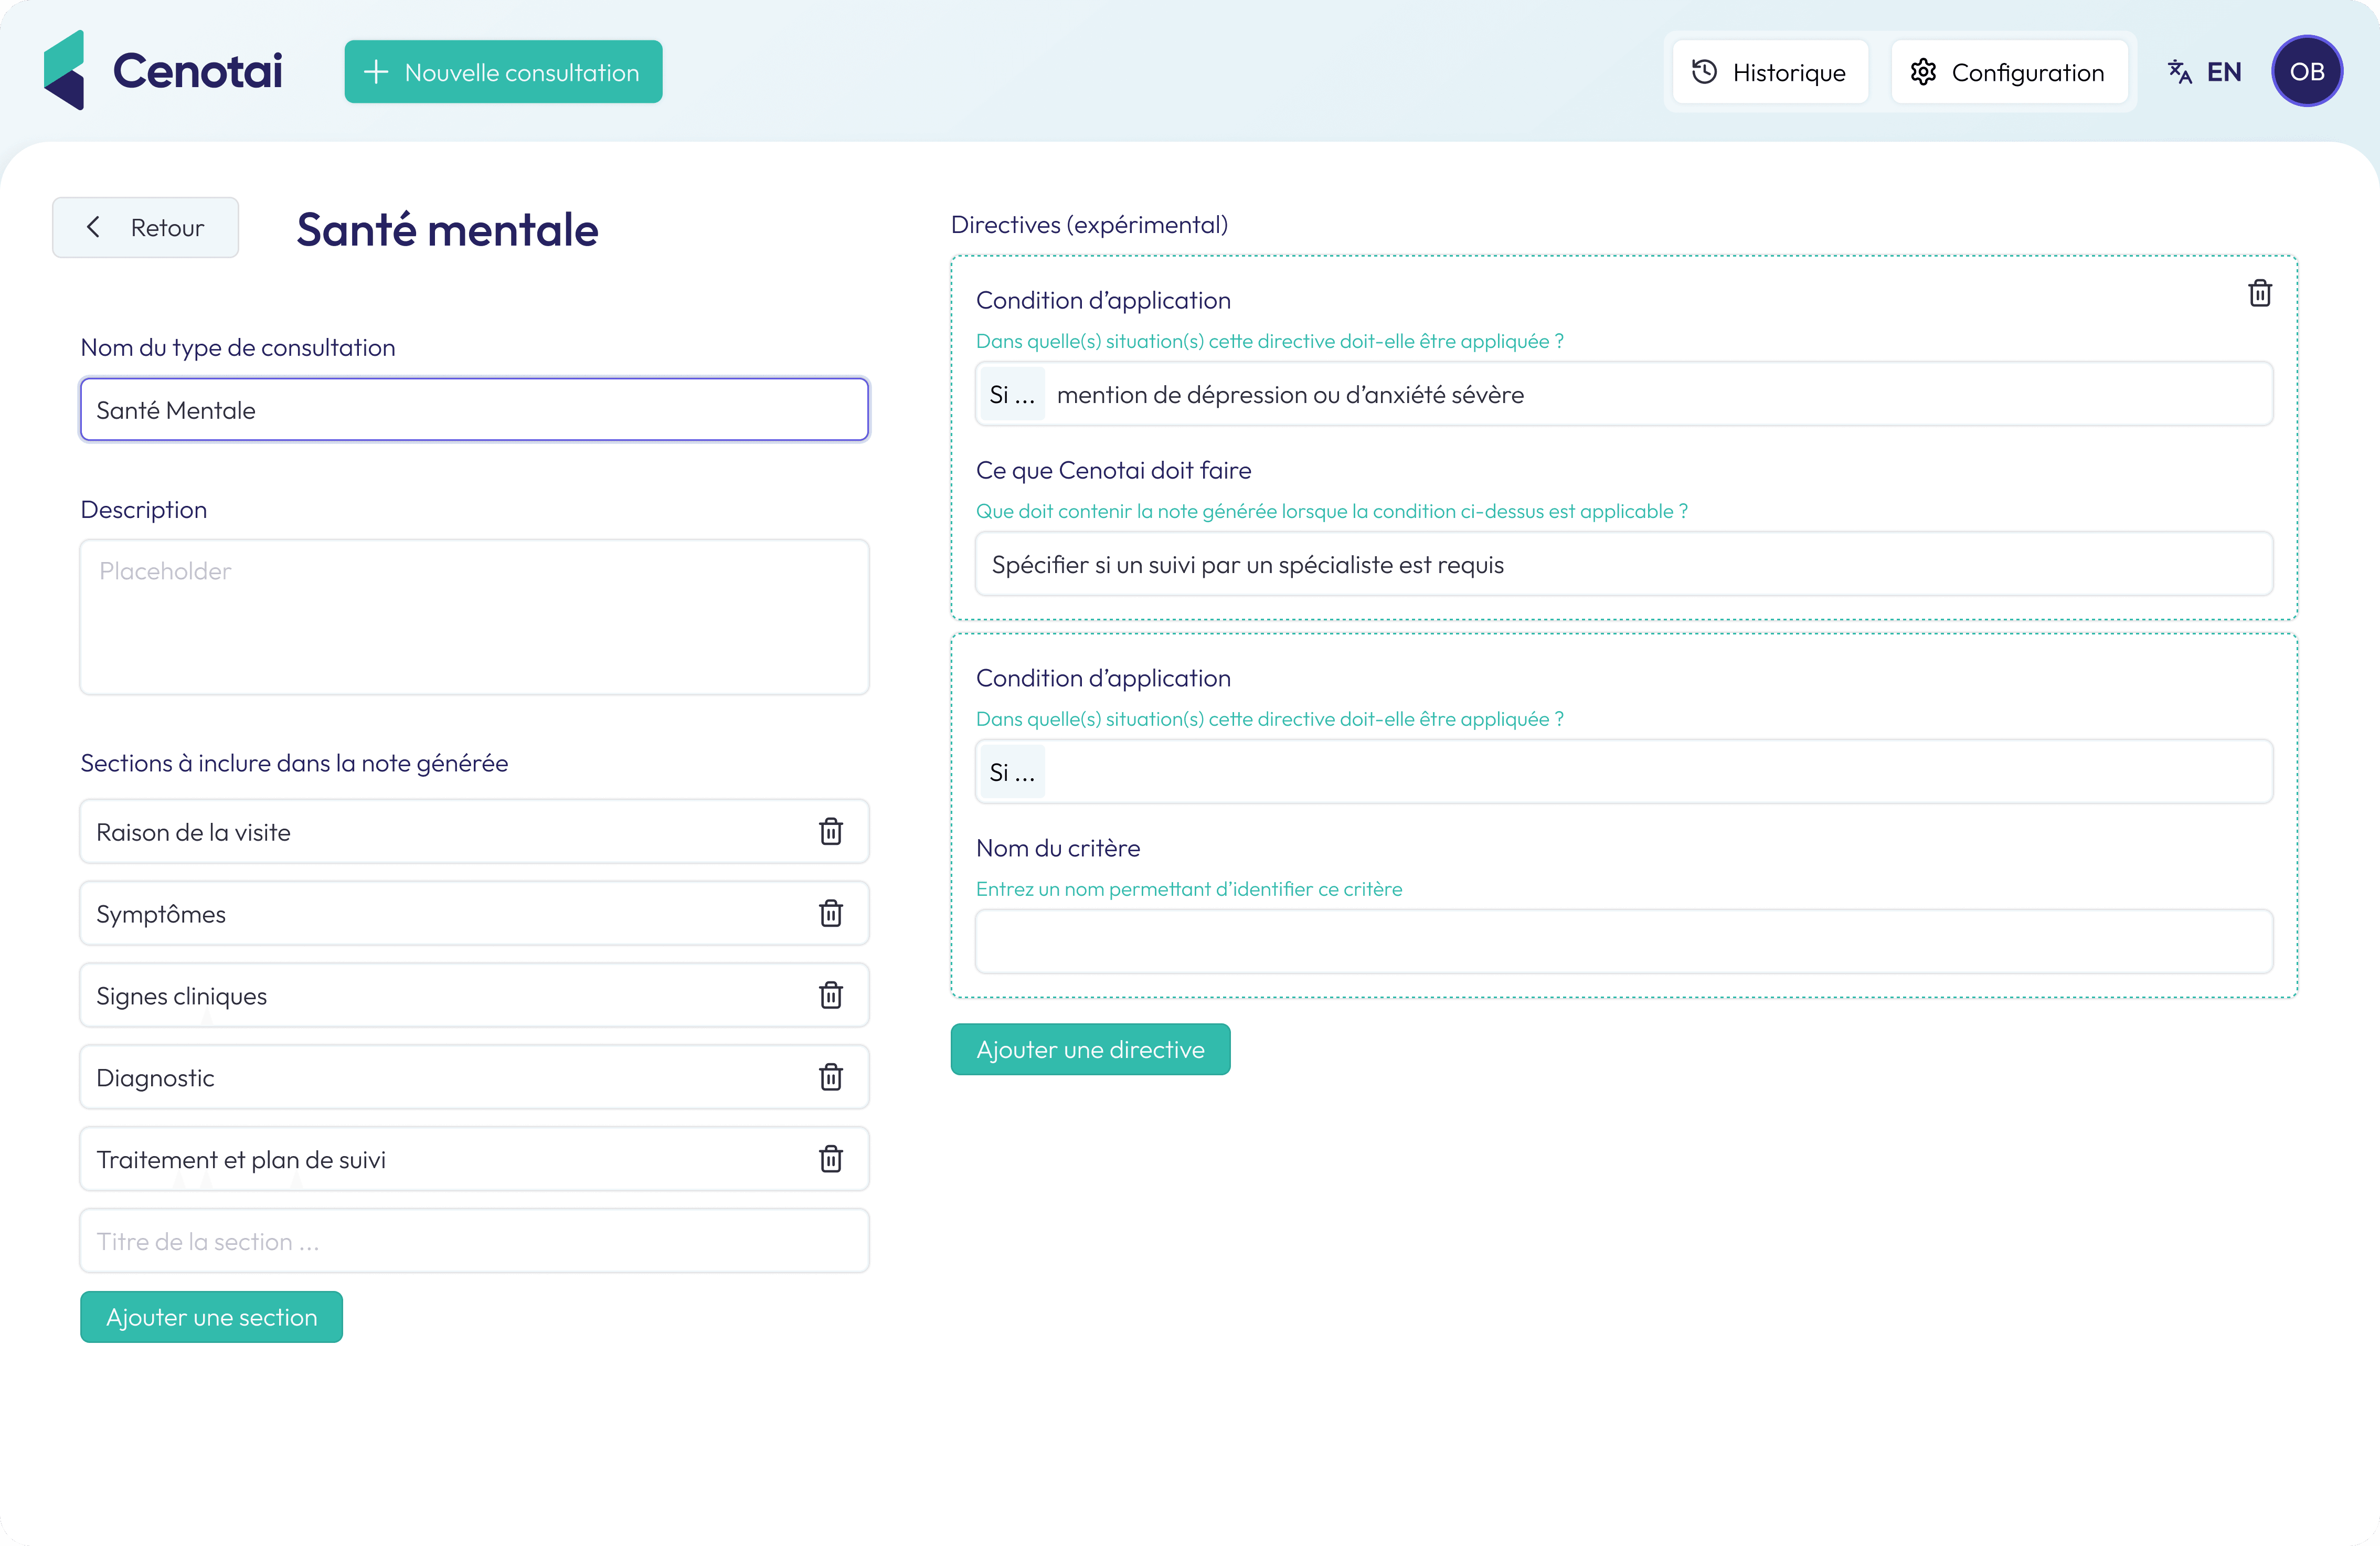Trash the Diagnostic section

click(830, 1078)
